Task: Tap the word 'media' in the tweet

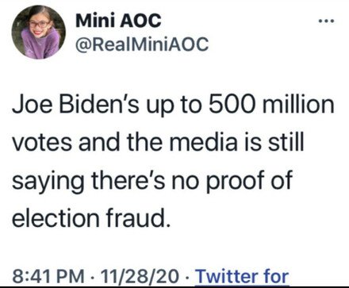Action: (203, 142)
